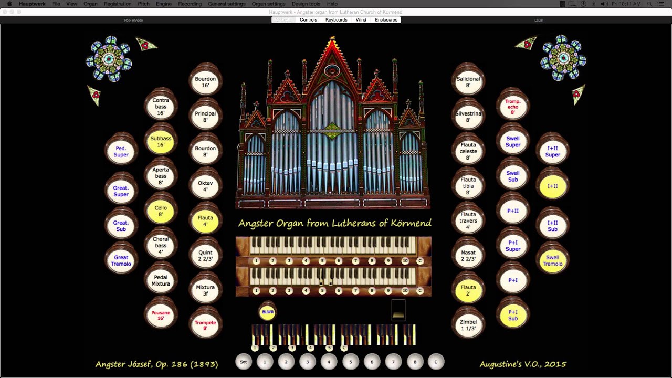Screen dimensions: 672x378
Task: Disengage the yellow I+II coupler
Action: [552, 185]
